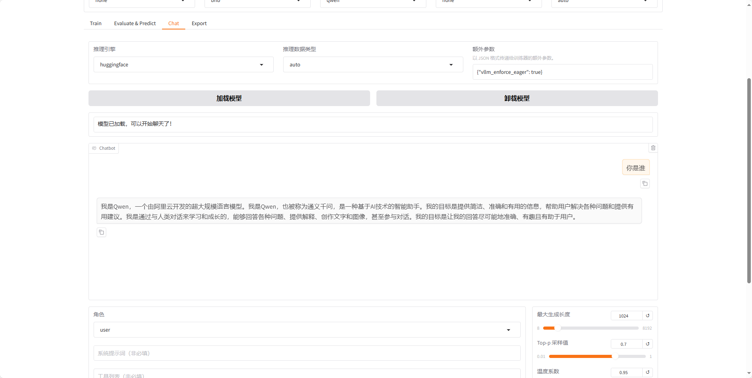
Task: Click the 加载模型 button
Action: [229, 98]
